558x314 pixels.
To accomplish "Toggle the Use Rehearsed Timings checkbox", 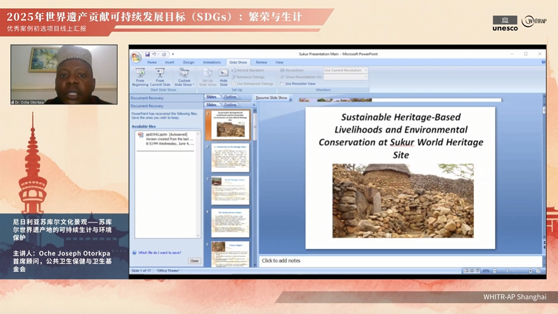I will pos(234,84).
